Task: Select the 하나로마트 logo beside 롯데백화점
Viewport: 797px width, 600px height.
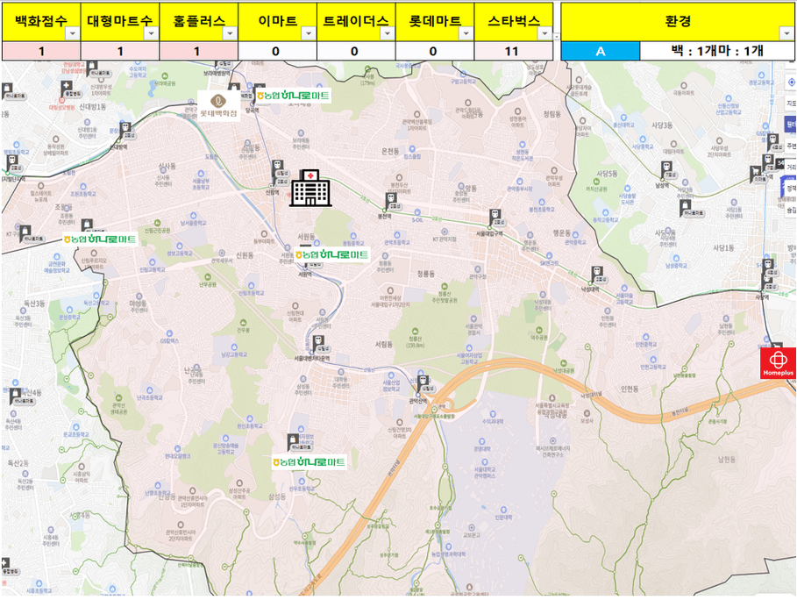Action: coord(293,96)
